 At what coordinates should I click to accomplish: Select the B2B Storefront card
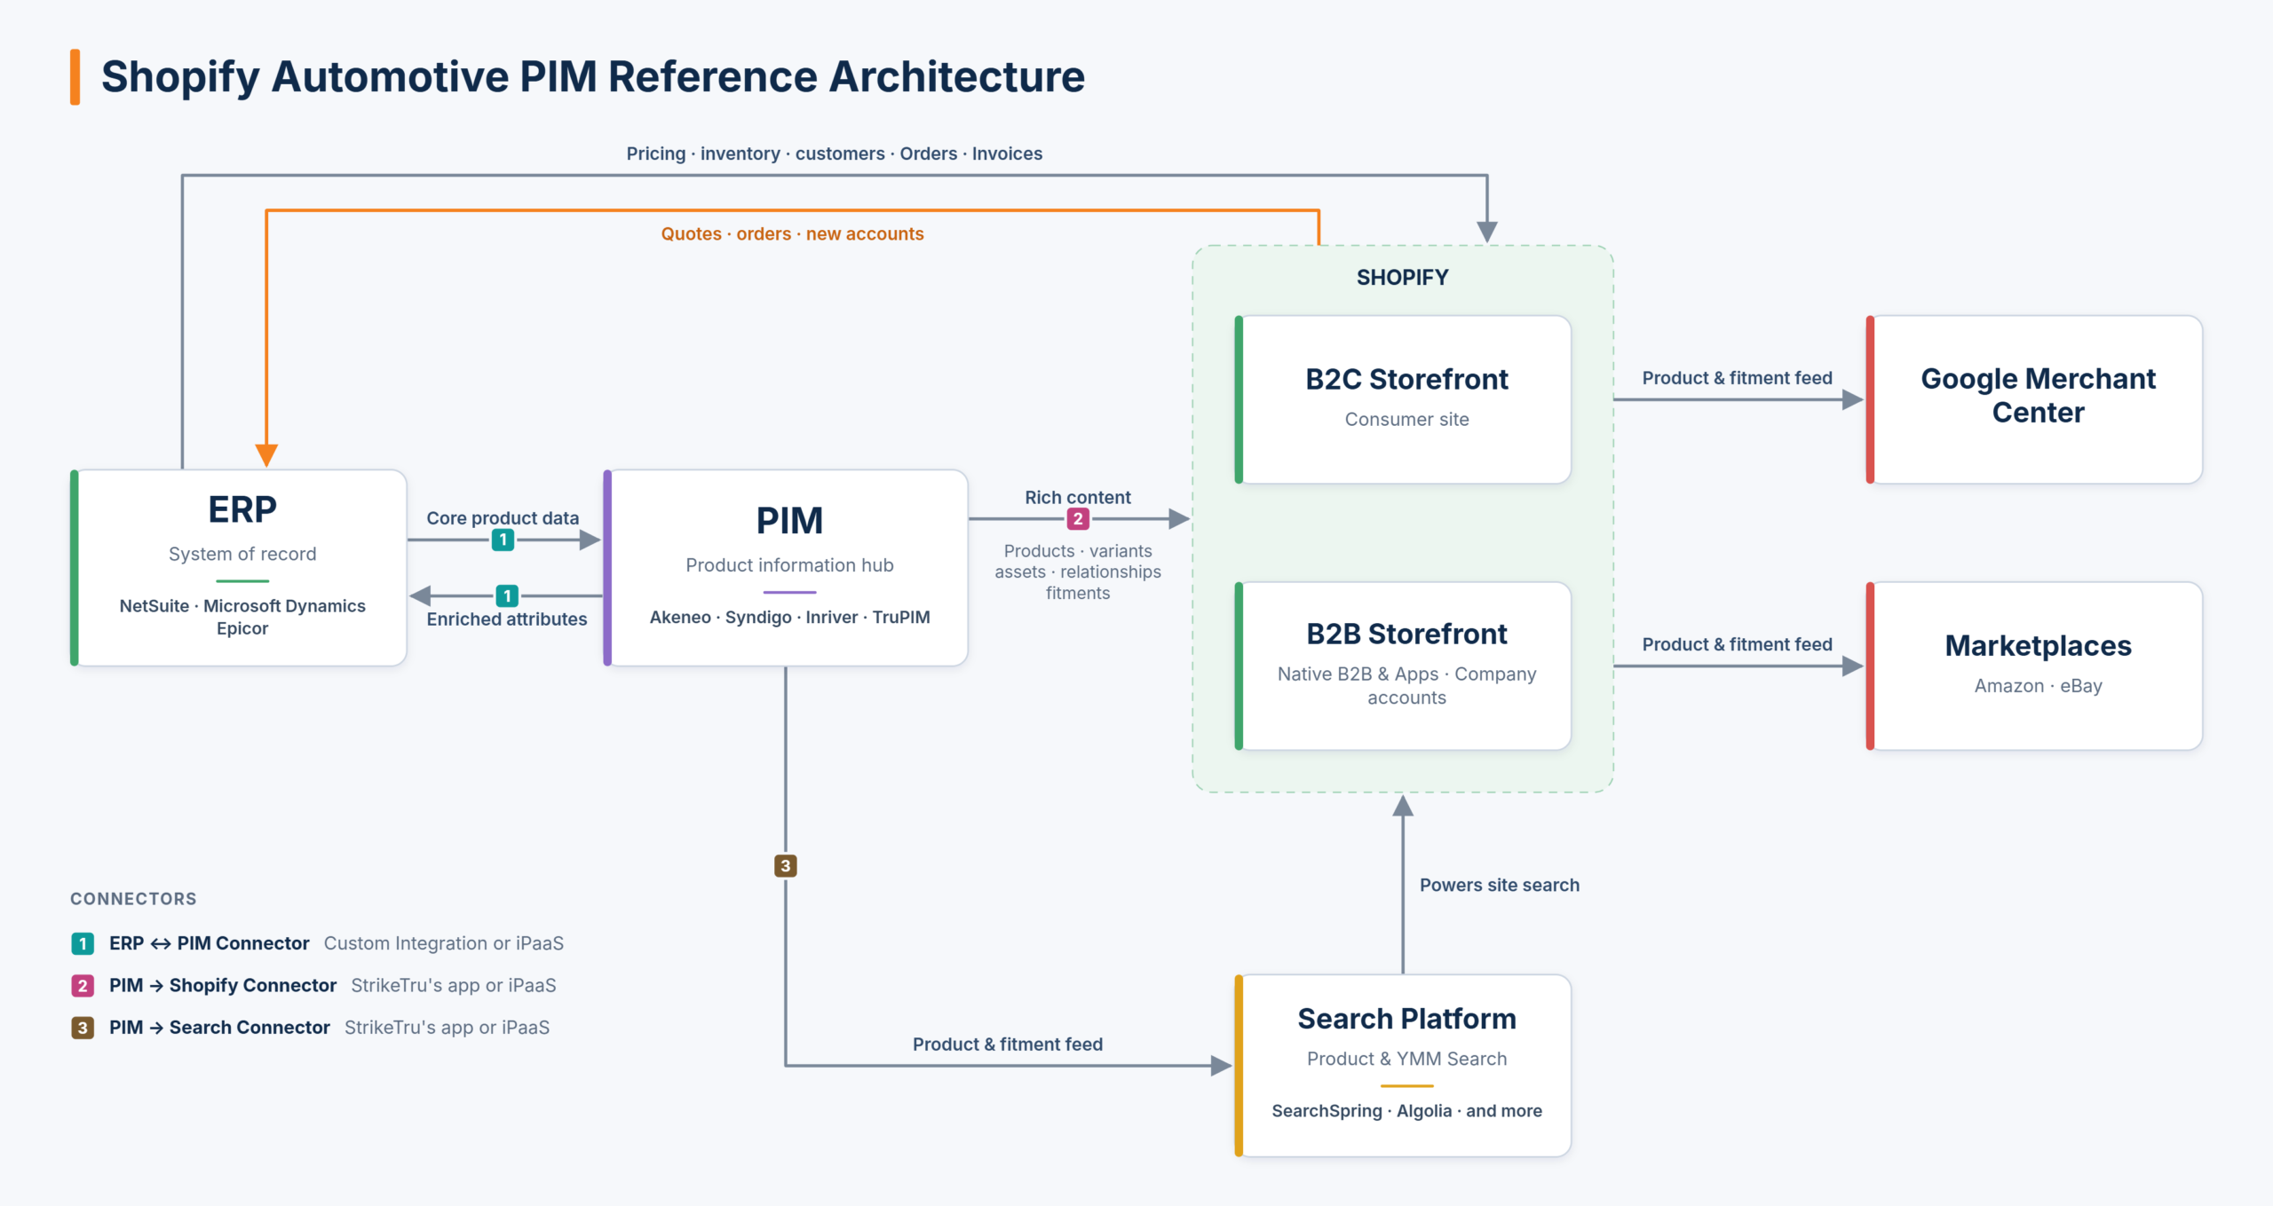coord(1403,666)
